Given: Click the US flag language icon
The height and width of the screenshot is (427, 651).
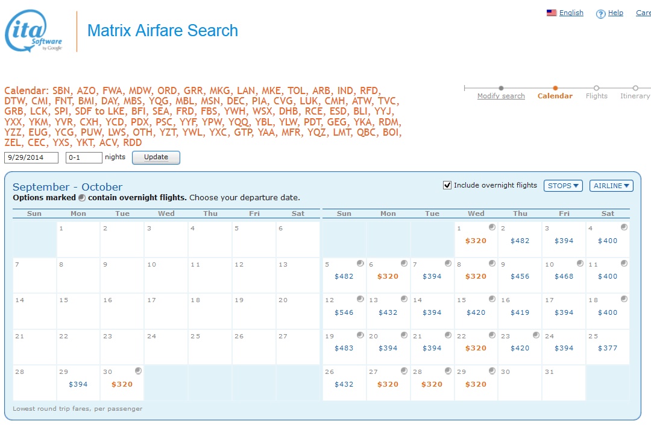Looking at the screenshot, I should [551, 13].
